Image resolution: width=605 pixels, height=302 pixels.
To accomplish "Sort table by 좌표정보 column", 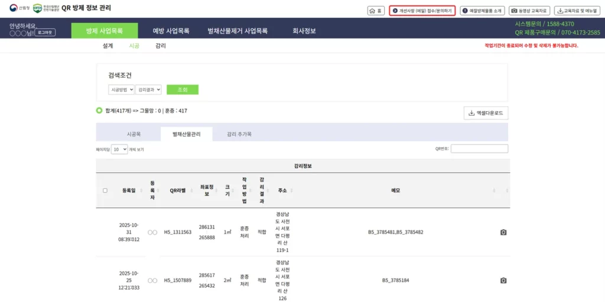I will [207, 190].
